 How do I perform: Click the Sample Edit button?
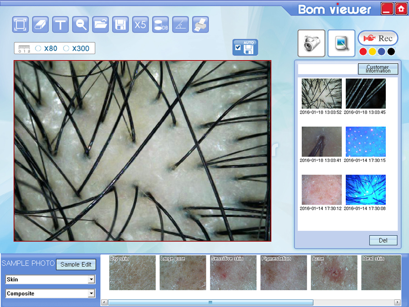[x=76, y=264]
